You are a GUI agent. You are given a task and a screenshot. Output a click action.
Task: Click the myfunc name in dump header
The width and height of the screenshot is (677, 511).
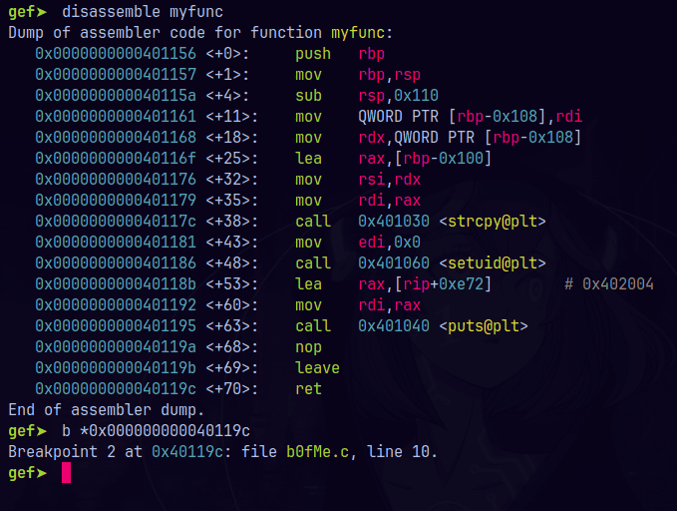point(358,33)
